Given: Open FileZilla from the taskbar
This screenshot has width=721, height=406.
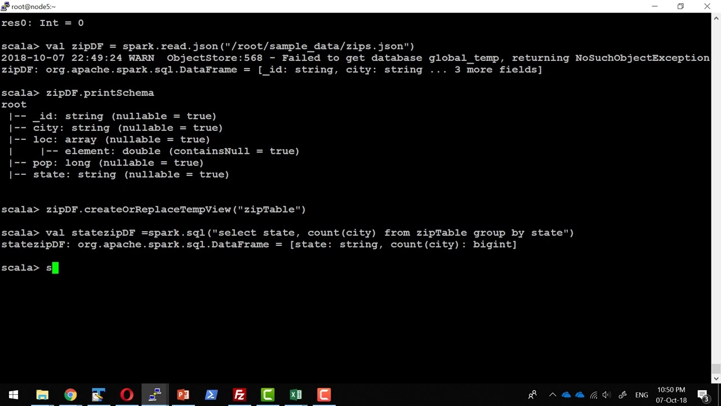Looking at the screenshot, I should pyautogui.click(x=239, y=395).
